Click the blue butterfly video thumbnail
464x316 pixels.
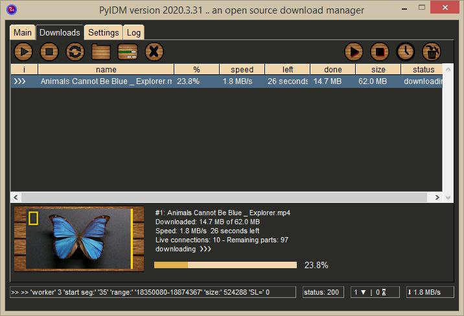click(79, 239)
